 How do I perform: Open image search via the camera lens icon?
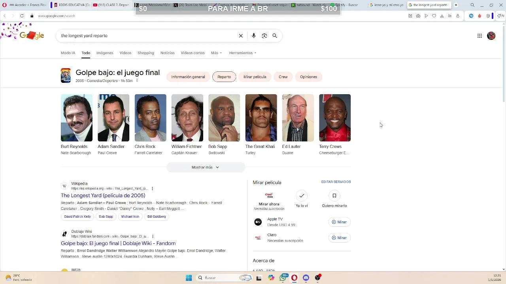click(264, 35)
